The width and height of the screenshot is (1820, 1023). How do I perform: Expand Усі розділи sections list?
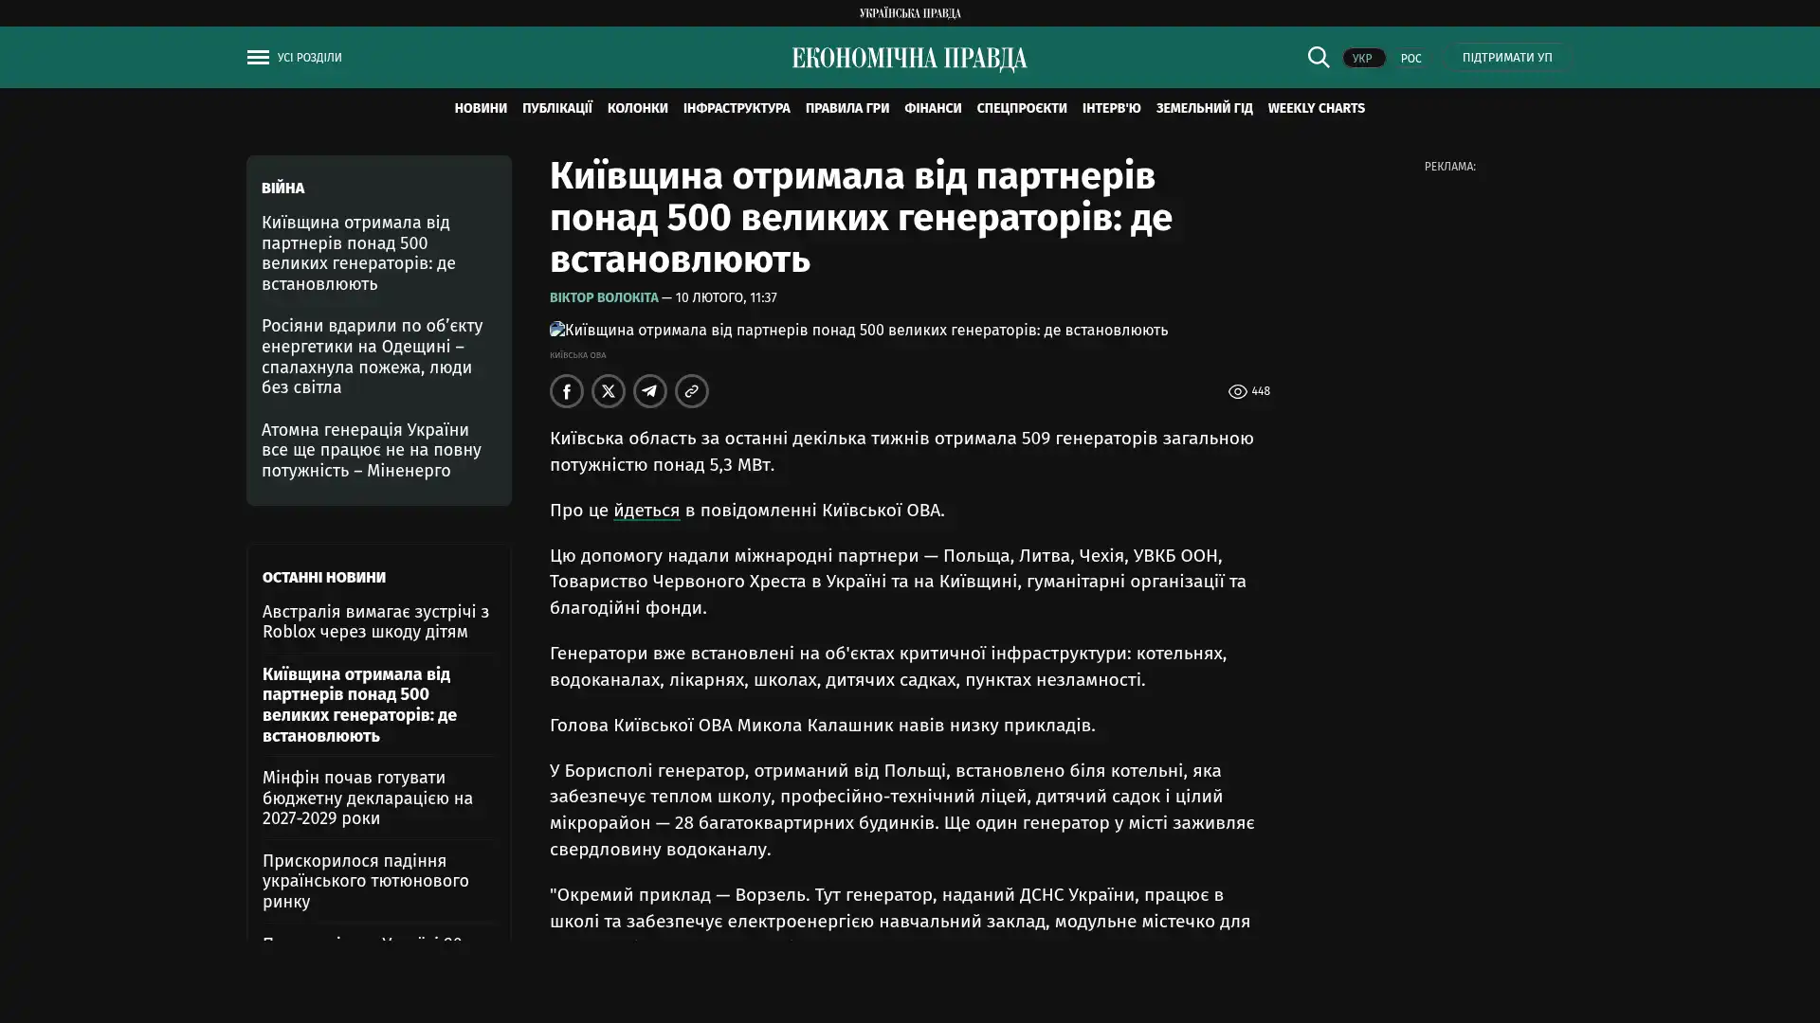pyautogui.click(x=309, y=58)
